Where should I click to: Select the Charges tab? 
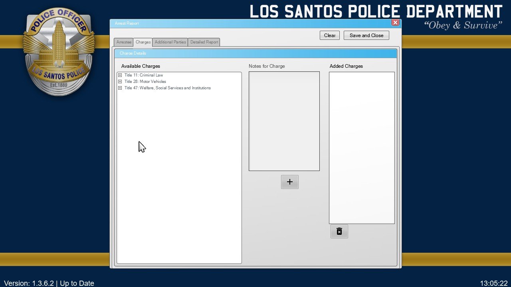[143, 42]
